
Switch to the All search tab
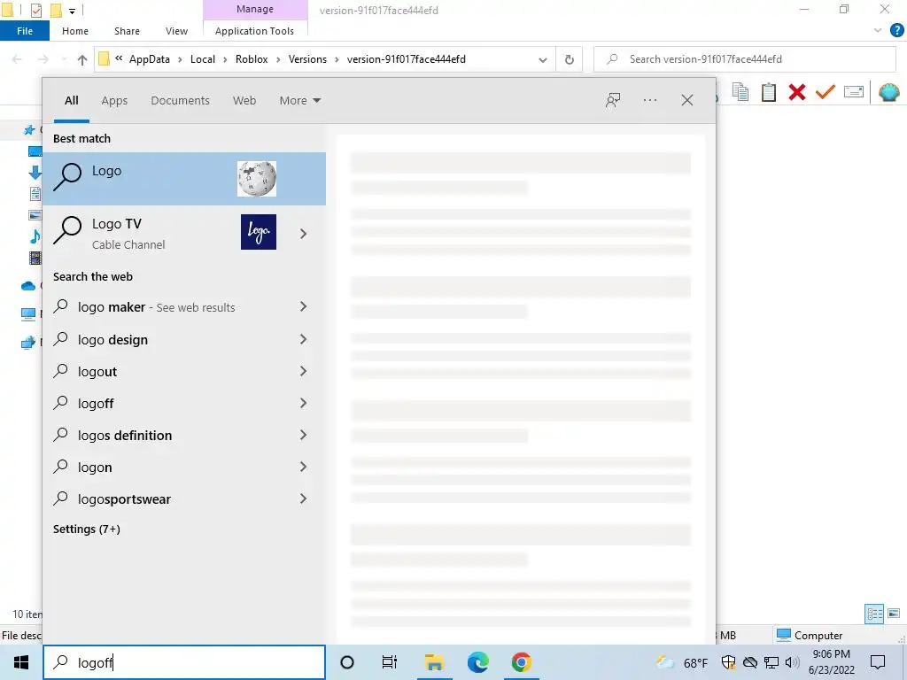pos(72,101)
